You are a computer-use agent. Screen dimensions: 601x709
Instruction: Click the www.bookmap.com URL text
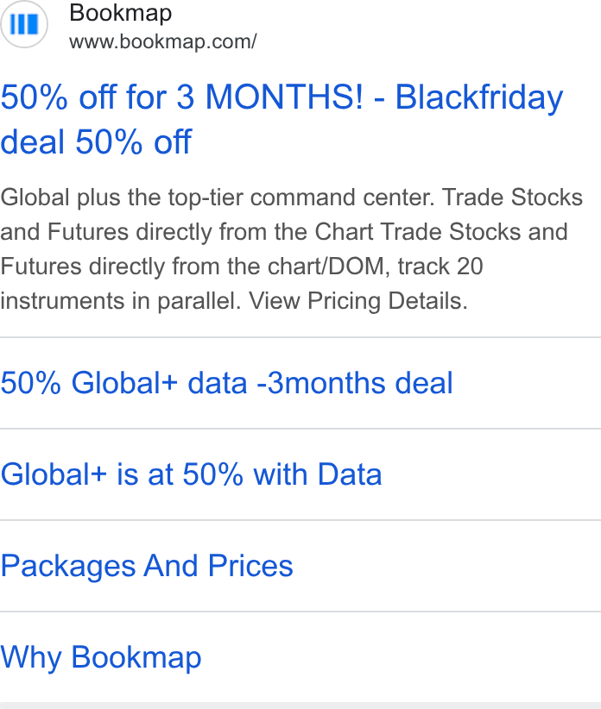pyautogui.click(x=163, y=41)
